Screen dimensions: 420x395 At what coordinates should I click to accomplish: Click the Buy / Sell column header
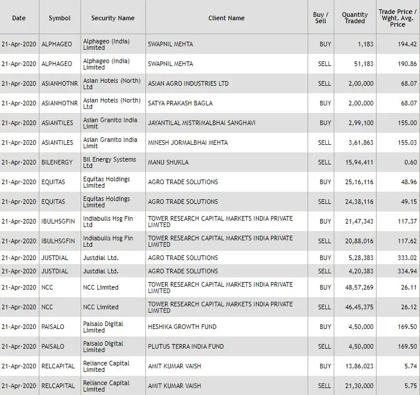(x=319, y=18)
